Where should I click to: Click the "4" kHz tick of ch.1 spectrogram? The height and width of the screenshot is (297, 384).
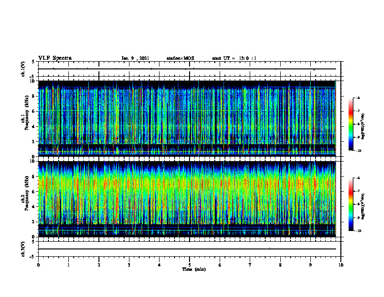click(x=33, y=127)
